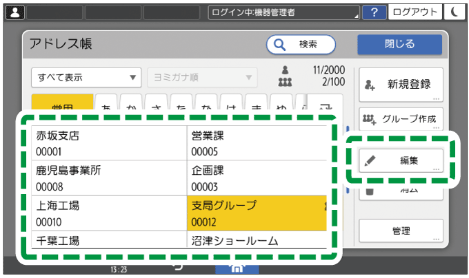Close the address book with 閉じる
This screenshot has width=469, height=278.
399,45
